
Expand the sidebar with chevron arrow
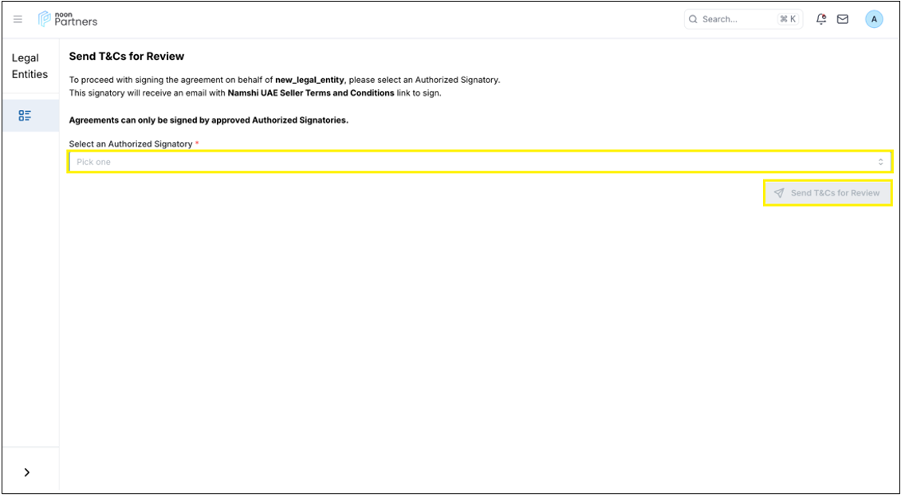[26, 472]
